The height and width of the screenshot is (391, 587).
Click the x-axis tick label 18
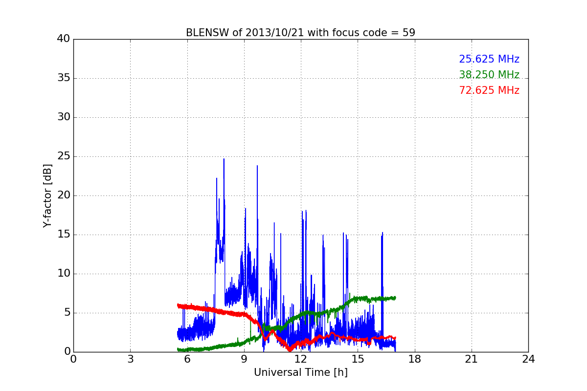(415, 359)
